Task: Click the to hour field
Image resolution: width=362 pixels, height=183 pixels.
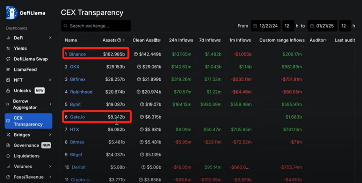Action: pos(345,26)
